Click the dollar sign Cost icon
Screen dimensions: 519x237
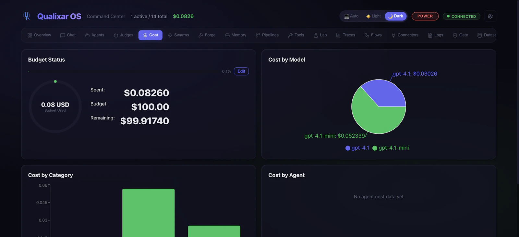(145, 35)
